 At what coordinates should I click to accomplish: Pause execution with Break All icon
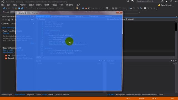coord(83,8)
